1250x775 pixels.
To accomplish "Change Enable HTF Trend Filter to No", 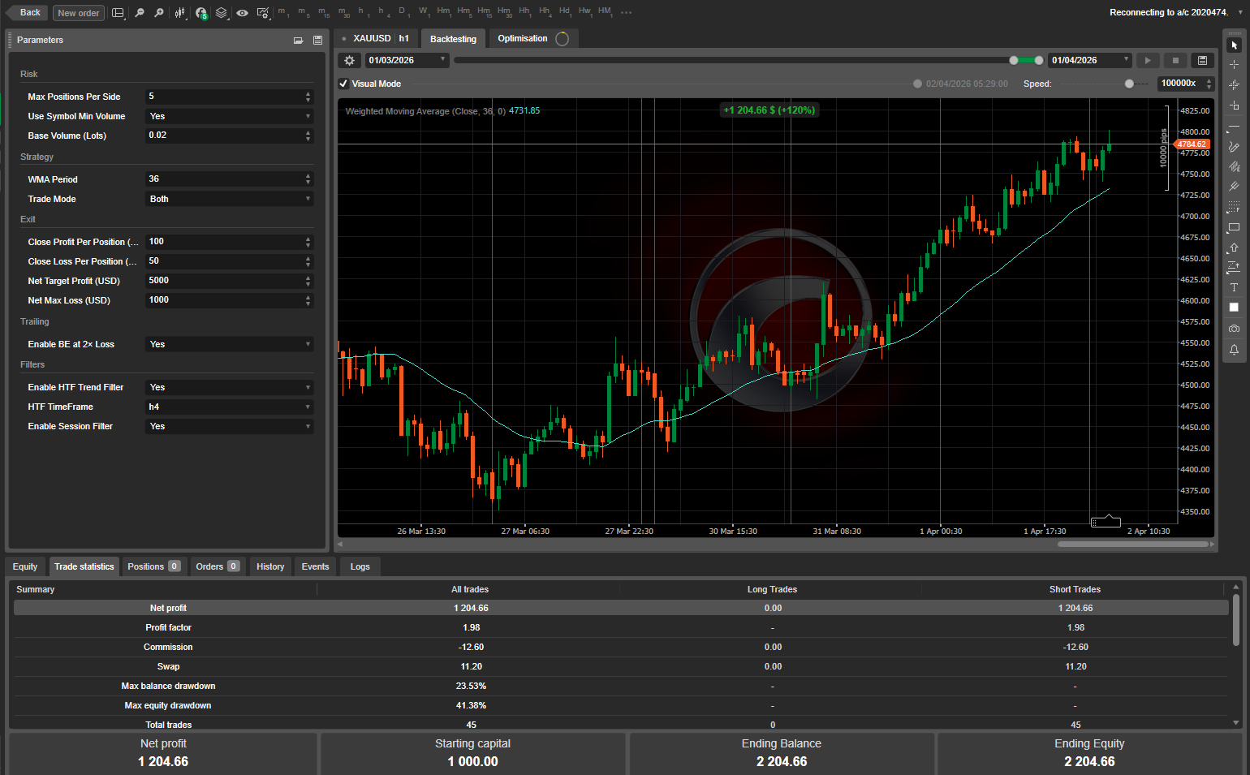I will (229, 387).
